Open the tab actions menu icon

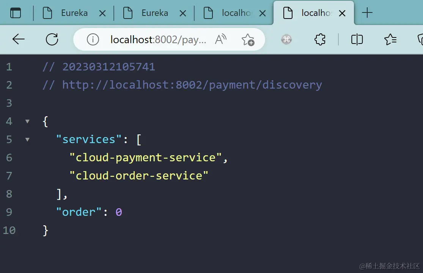pos(16,13)
